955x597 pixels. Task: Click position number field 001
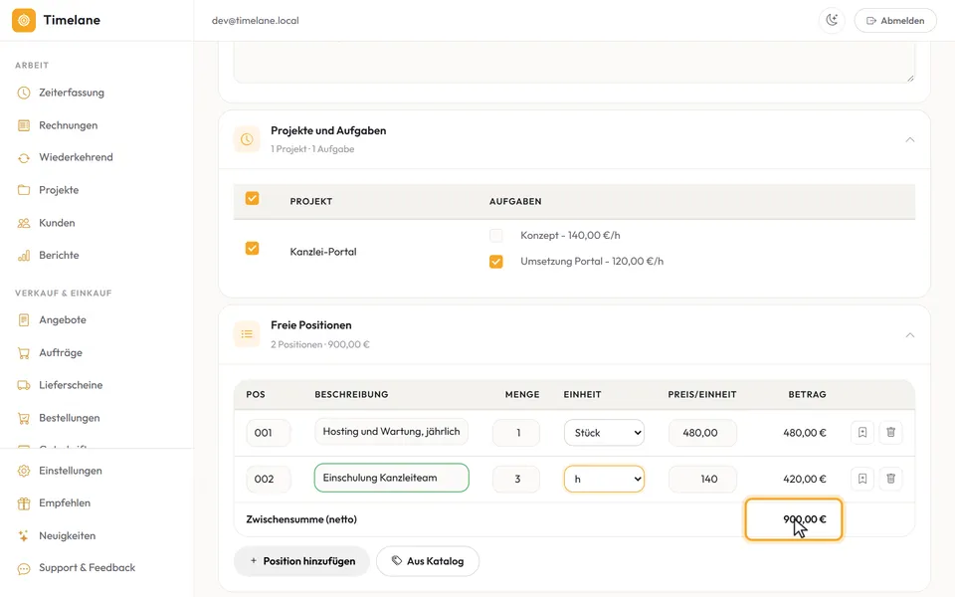point(269,433)
